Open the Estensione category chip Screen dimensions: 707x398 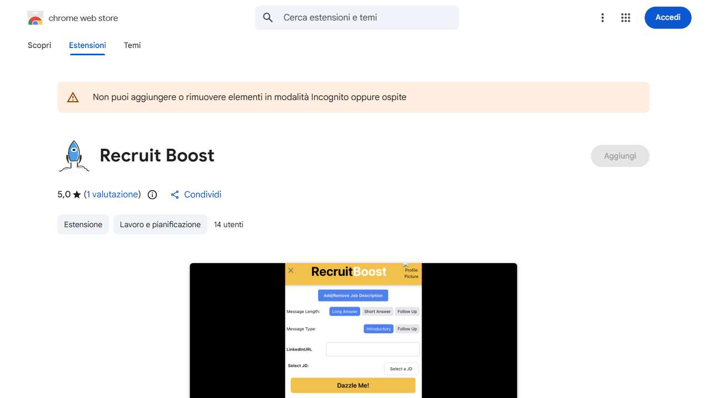coord(83,224)
